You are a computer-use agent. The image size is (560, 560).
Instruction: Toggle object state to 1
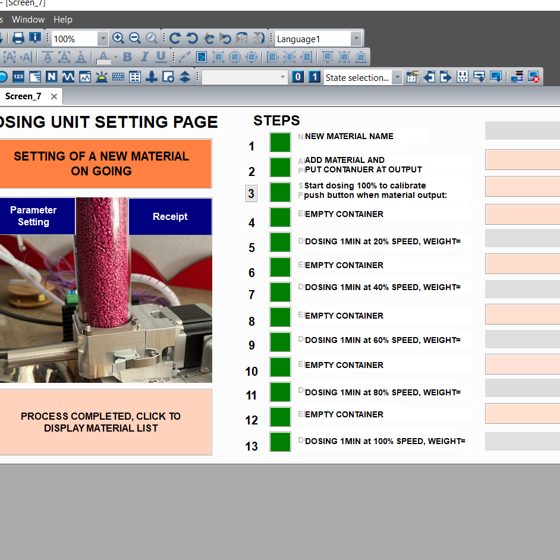[313, 77]
